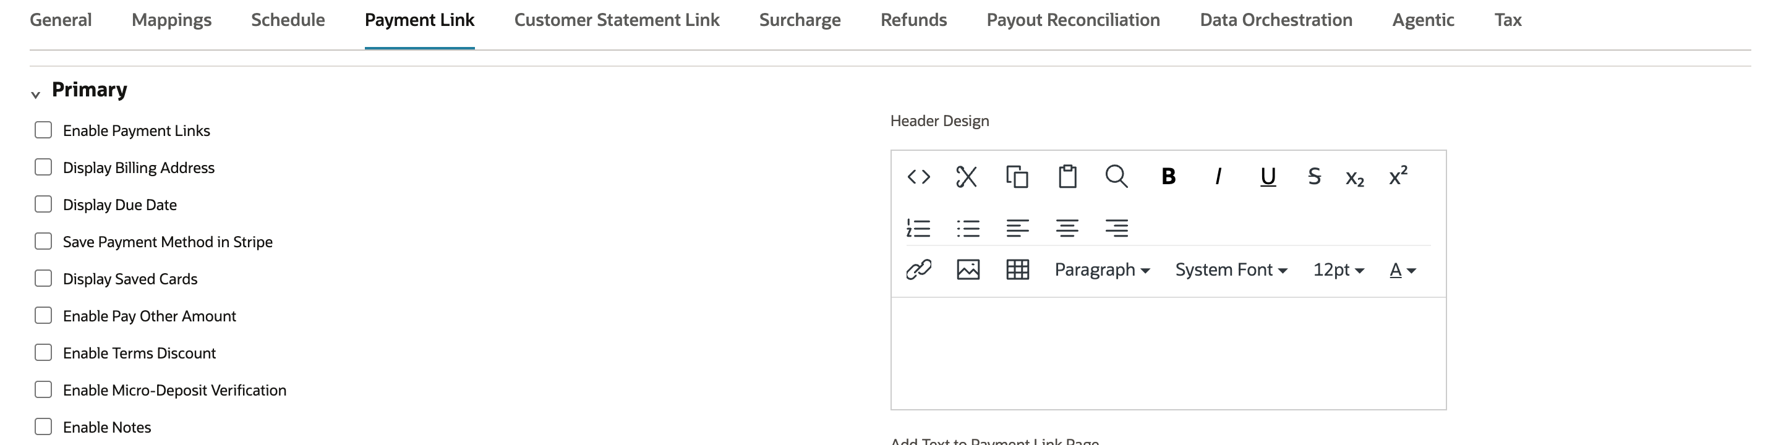Toggle Strikethrough formatting
1781x445 pixels.
(x=1314, y=177)
